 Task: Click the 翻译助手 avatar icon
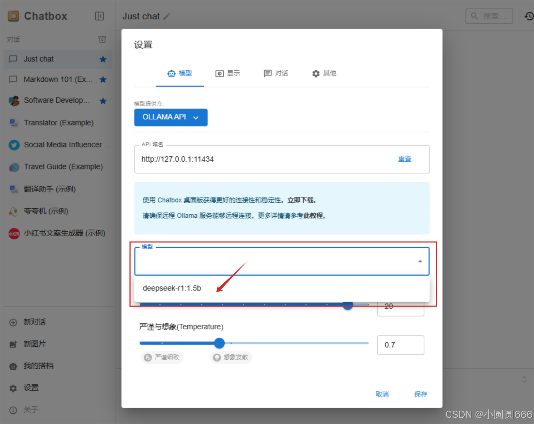click(14, 189)
